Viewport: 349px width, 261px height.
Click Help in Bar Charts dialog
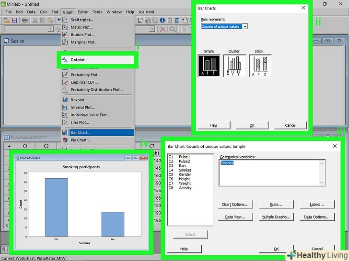pyautogui.click(x=213, y=125)
